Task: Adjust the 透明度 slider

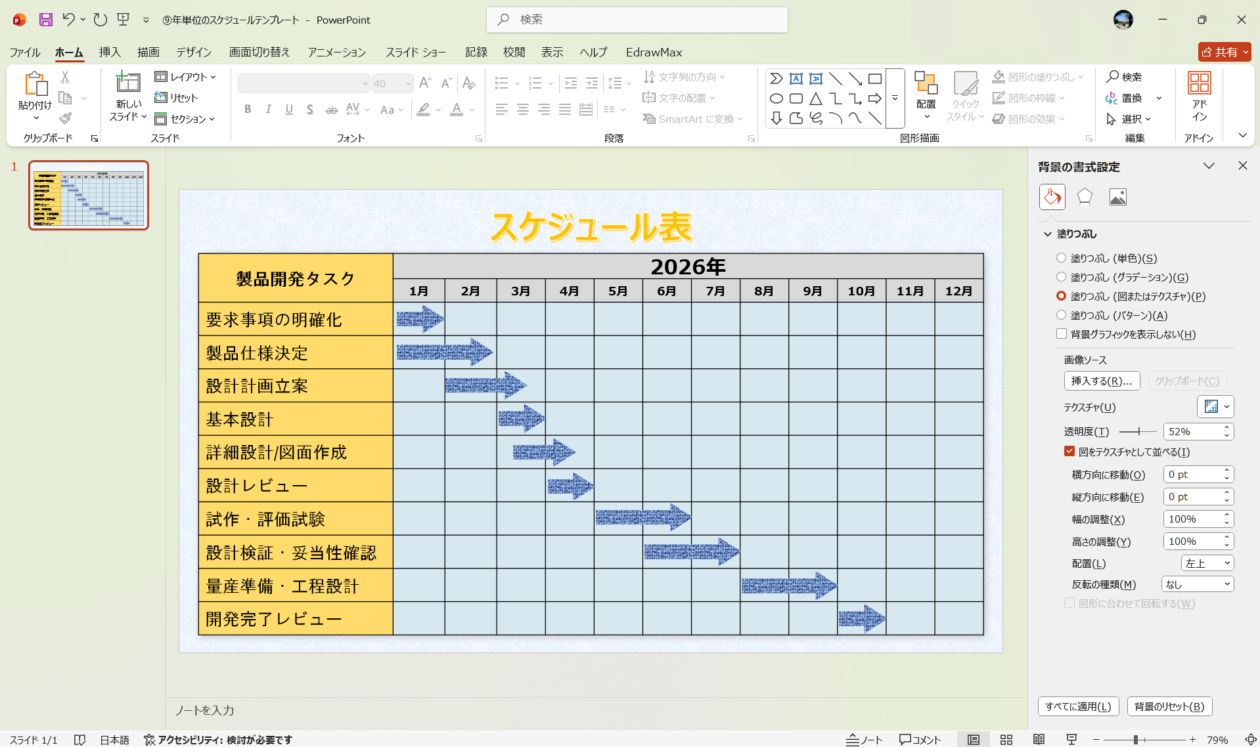Action: [x=1139, y=432]
